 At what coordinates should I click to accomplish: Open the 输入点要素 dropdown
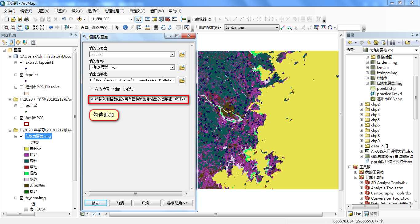pyautogui.click(x=173, y=54)
